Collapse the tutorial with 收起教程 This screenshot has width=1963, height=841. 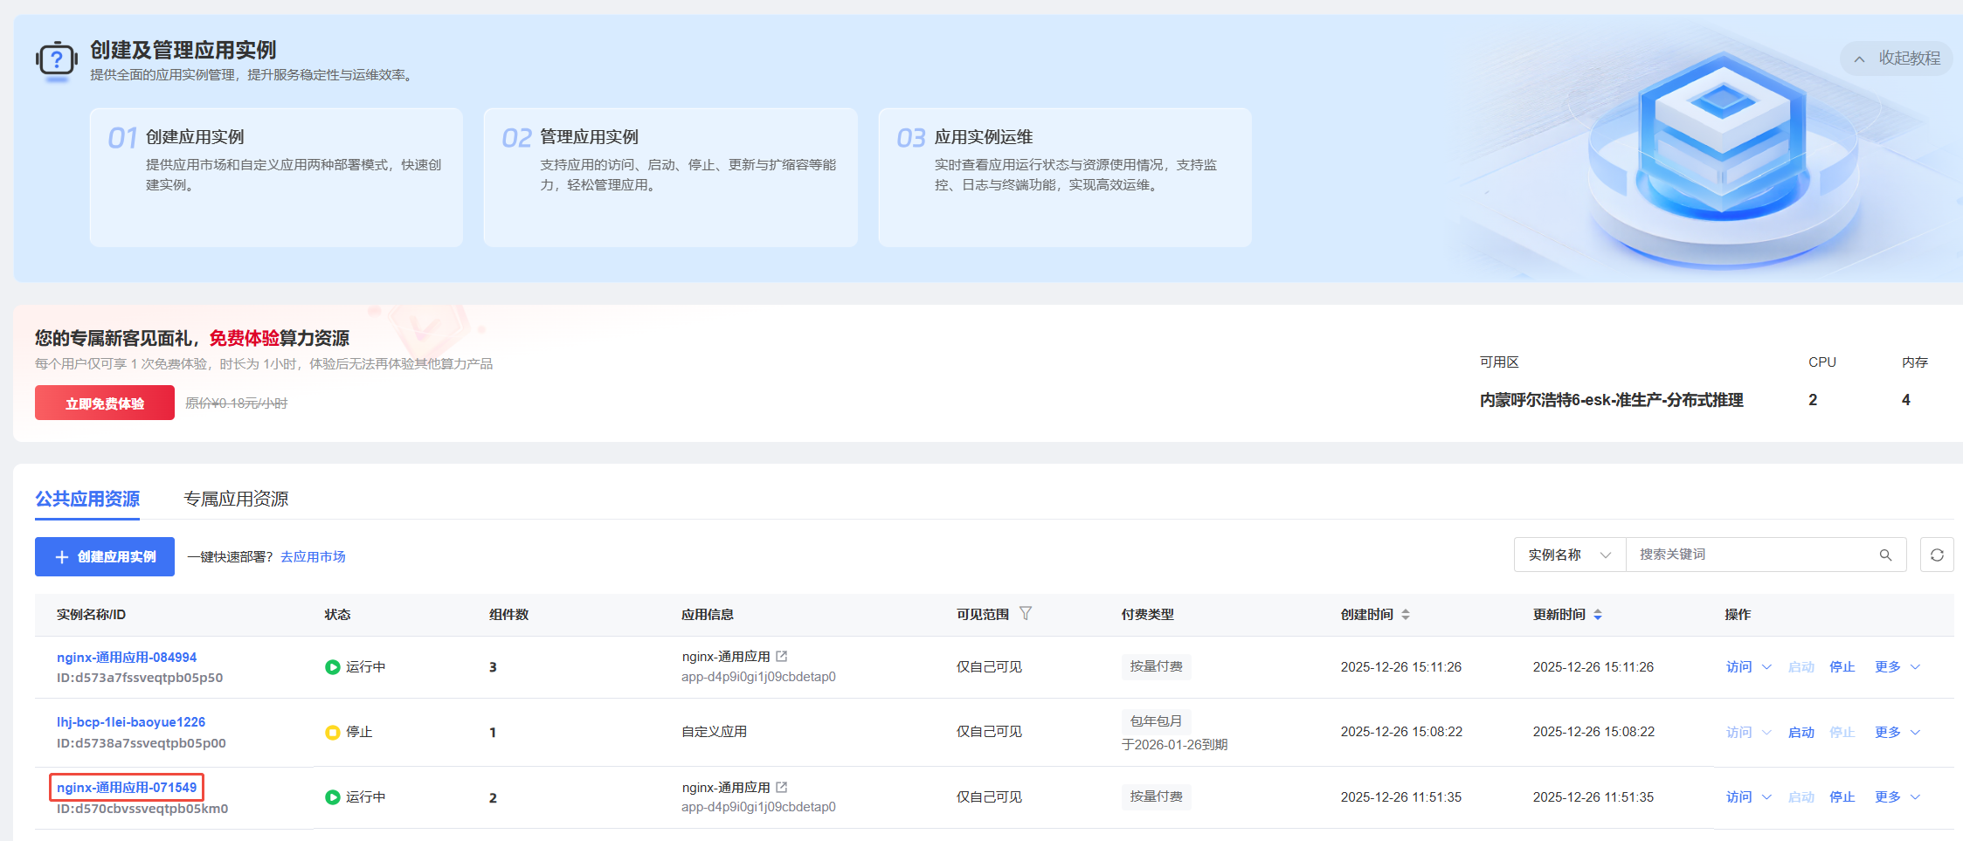click(1897, 59)
